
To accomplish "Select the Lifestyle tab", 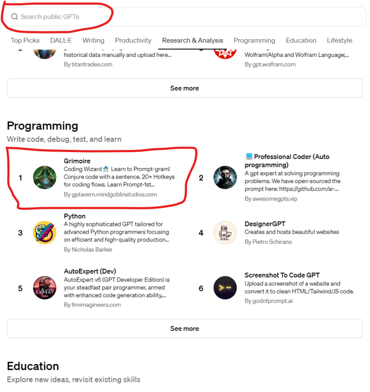I will [340, 41].
